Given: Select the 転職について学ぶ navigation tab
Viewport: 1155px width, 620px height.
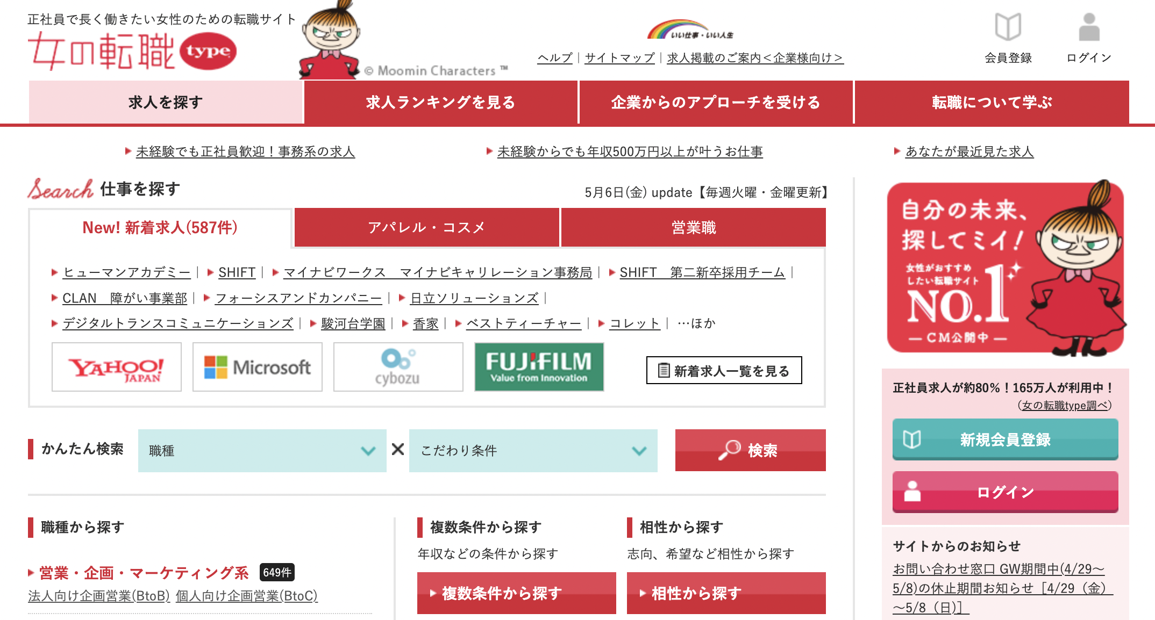Looking at the screenshot, I should [x=992, y=102].
